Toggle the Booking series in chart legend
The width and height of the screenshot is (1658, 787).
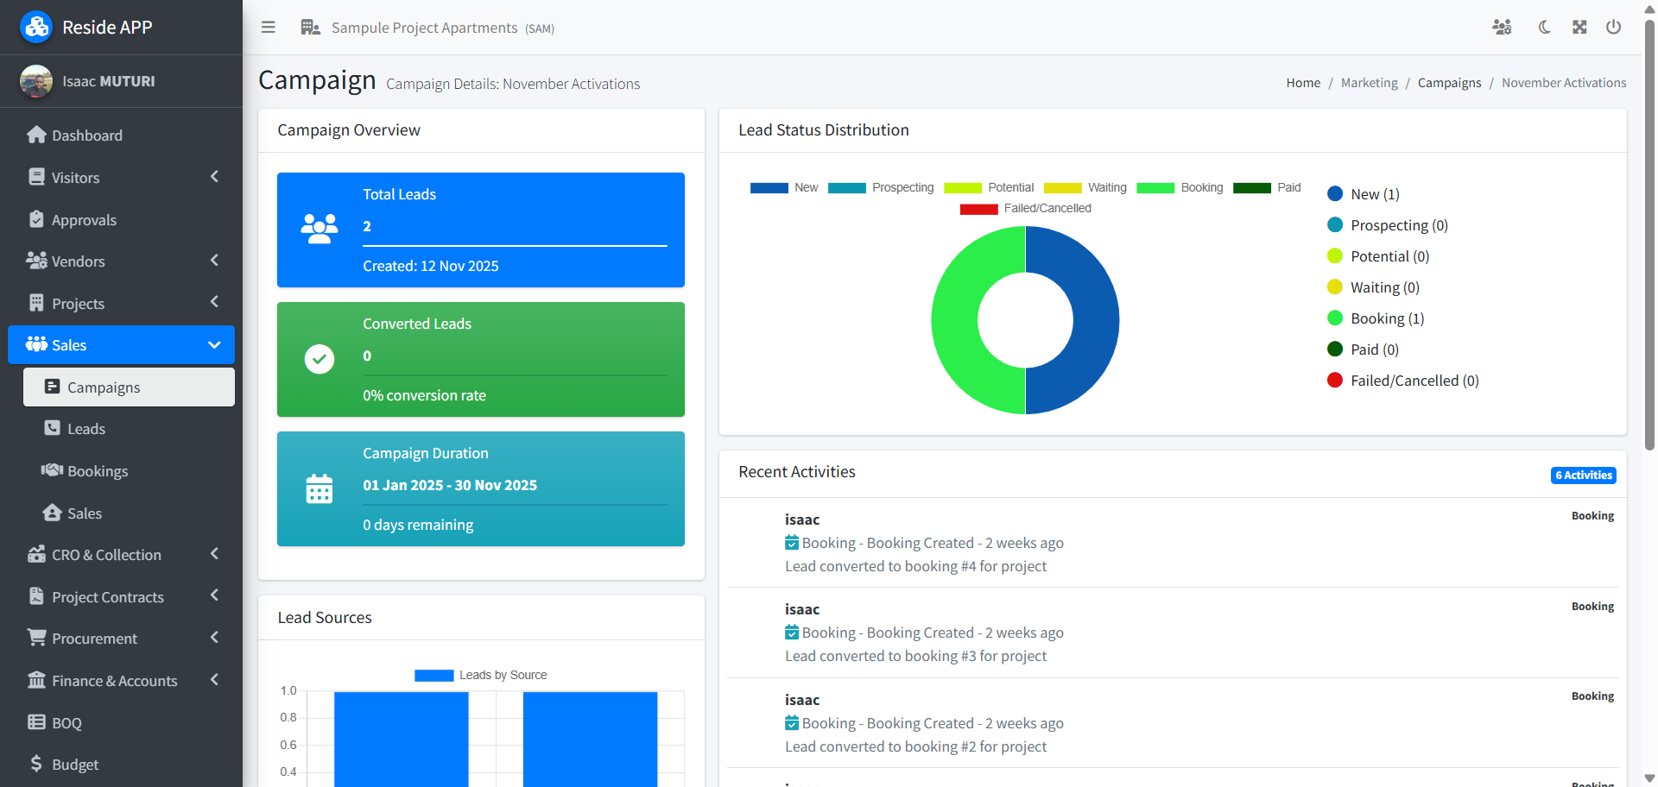[1180, 188]
